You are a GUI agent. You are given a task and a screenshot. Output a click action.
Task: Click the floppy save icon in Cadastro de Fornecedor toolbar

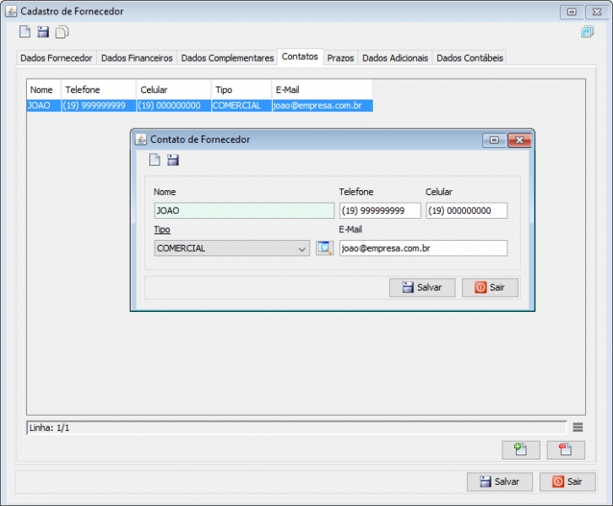tap(43, 31)
